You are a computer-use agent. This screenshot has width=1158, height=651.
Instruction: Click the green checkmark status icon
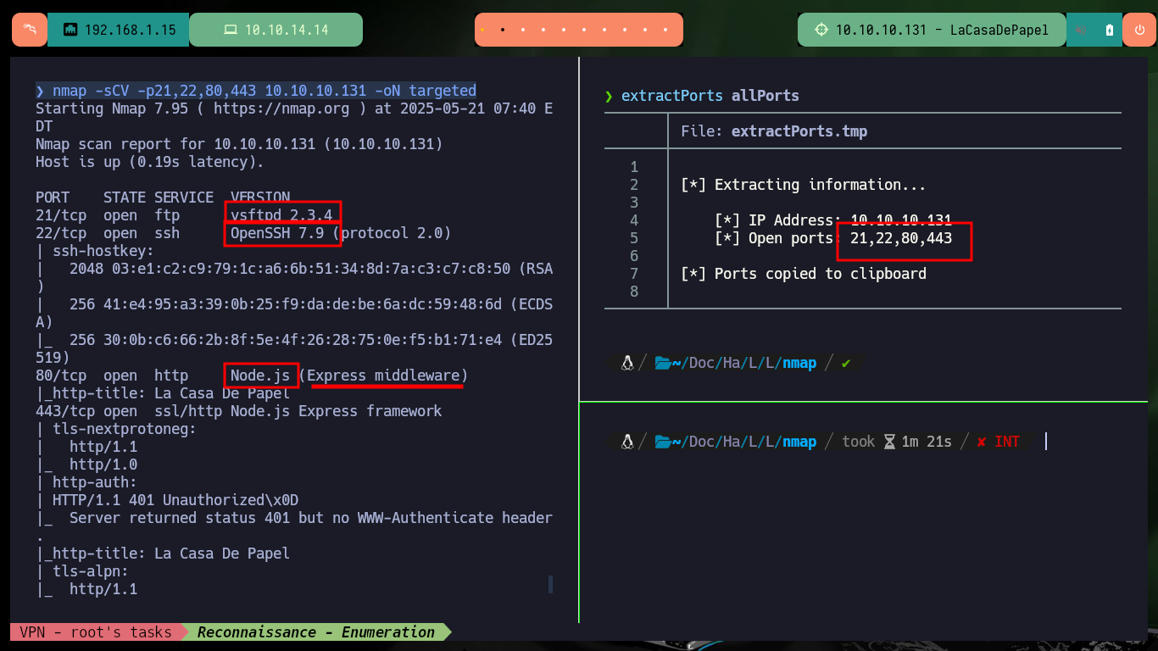click(846, 364)
